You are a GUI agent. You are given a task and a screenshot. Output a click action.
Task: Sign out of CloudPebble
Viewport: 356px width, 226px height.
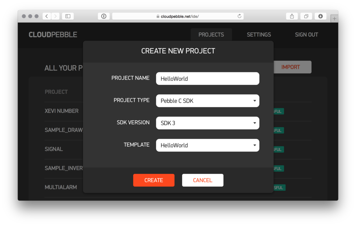[x=306, y=34]
